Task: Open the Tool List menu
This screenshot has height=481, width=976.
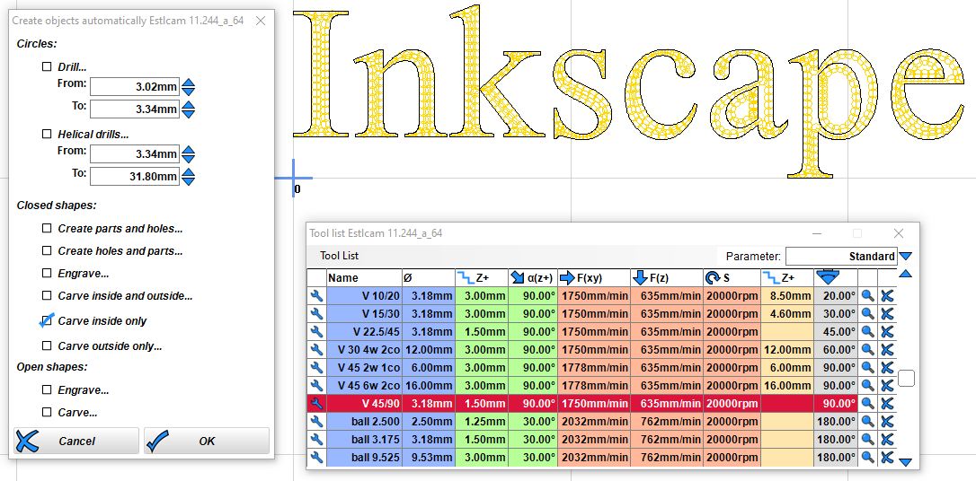Action: click(339, 256)
